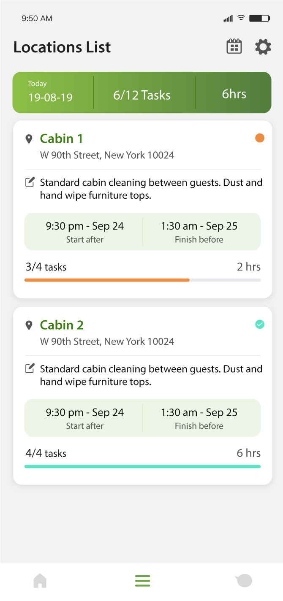Click the Cabin 2 edit note icon

pos(30,368)
